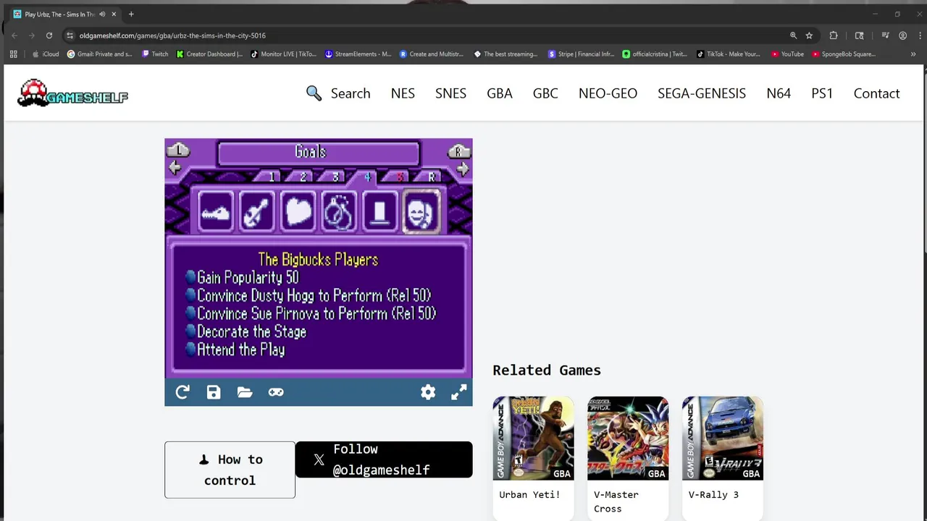Open the Contact page
Screen dimensions: 927x521
(x=876, y=93)
